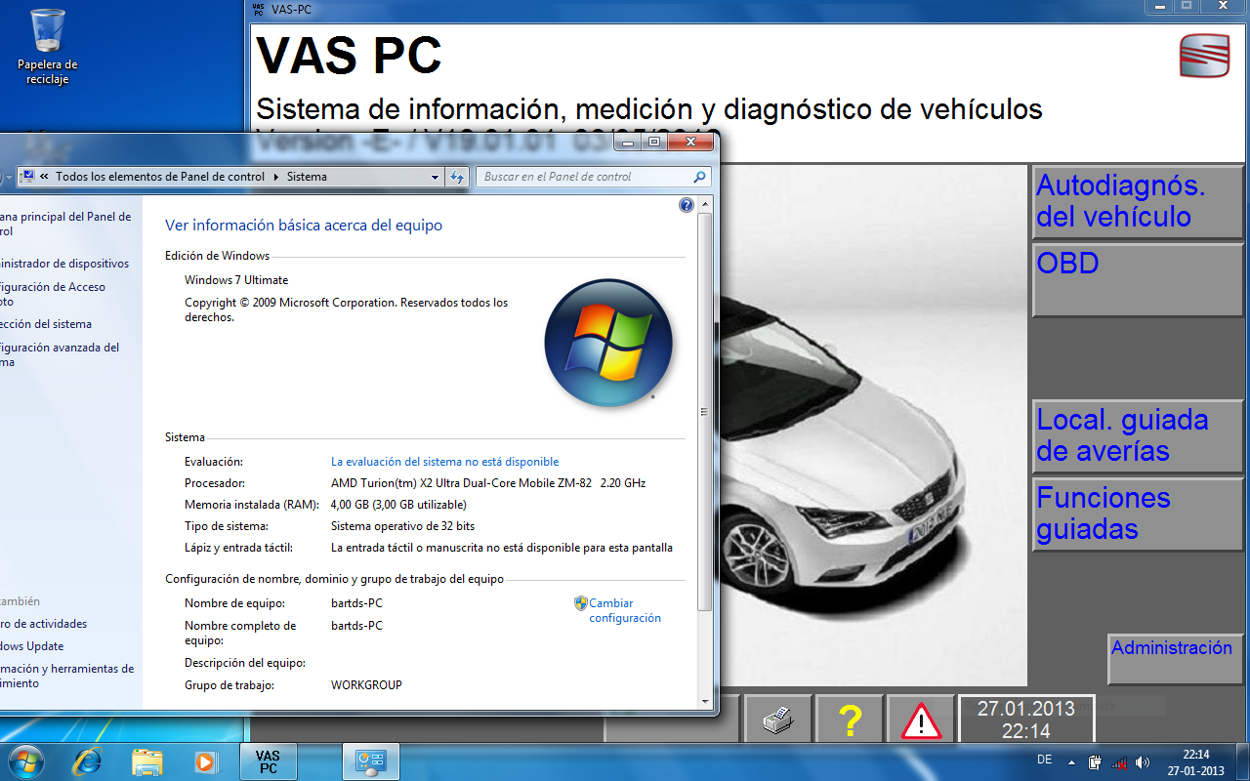Click the scrollbar up arrow in Sistema window
This screenshot has width=1250, height=781.
(x=706, y=205)
